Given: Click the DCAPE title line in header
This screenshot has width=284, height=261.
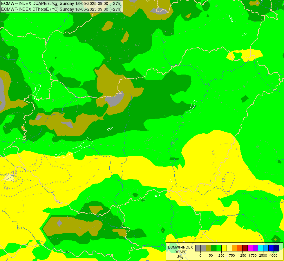Looking at the screenshot, I should (61, 3).
